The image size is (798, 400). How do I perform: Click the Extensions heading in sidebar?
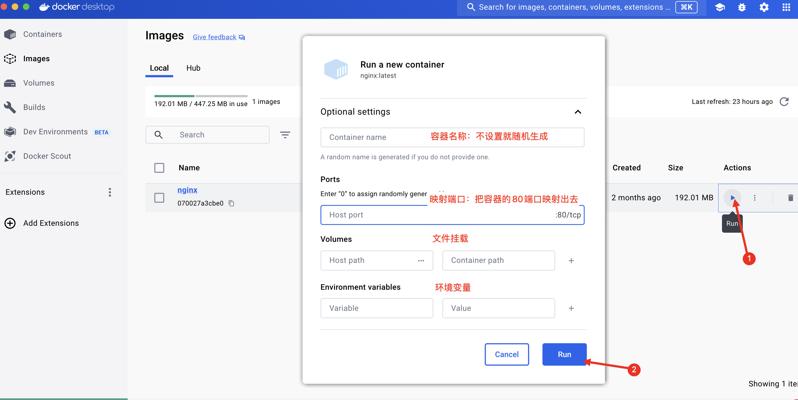pyautogui.click(x=25, y=192)
